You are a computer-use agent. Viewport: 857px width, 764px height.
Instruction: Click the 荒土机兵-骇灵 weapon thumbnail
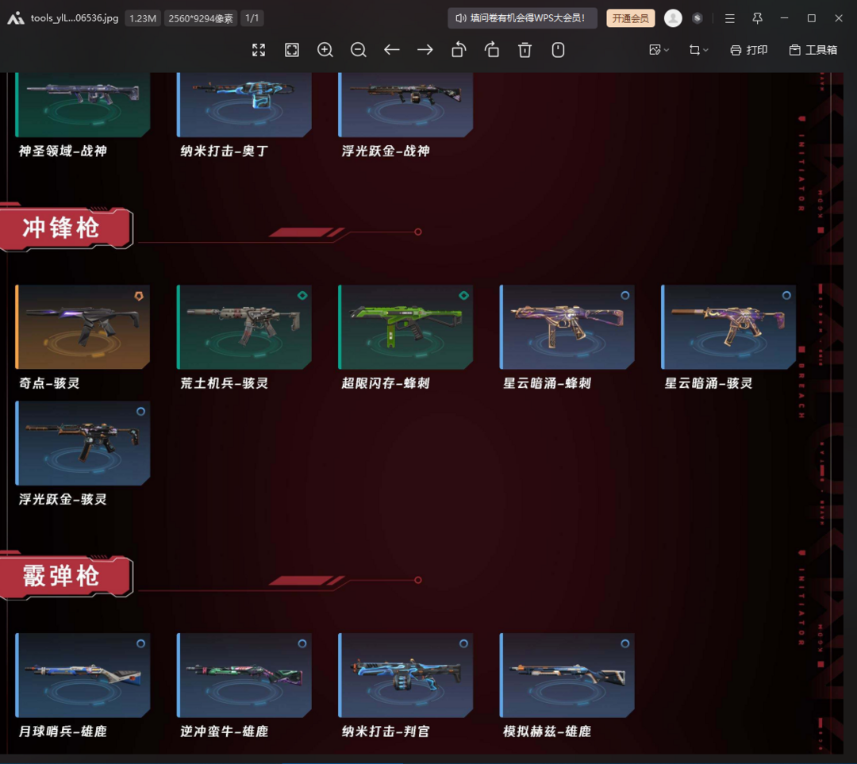[244, 327]
